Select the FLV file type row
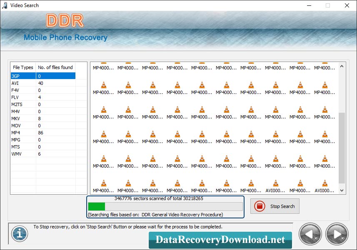357x250 pixels. 43,97
